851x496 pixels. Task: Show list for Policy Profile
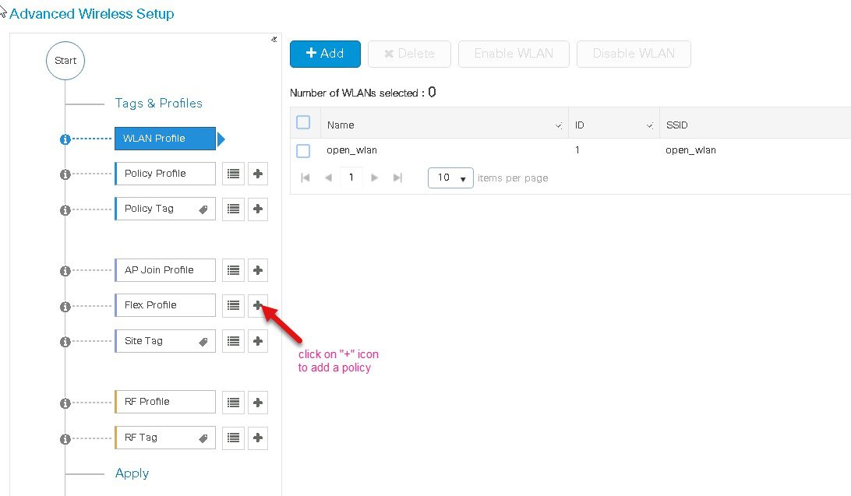(233, 174)
